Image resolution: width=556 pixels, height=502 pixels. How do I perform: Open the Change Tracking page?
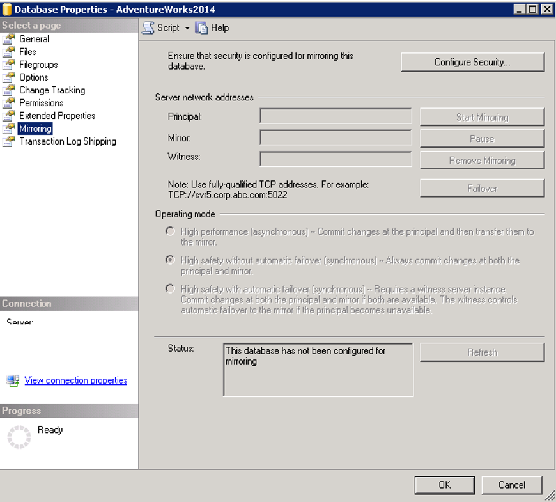52,90
